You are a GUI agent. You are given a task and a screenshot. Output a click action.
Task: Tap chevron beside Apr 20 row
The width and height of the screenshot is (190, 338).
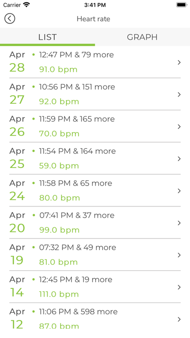pyautogui.click(x=179, y=223)
